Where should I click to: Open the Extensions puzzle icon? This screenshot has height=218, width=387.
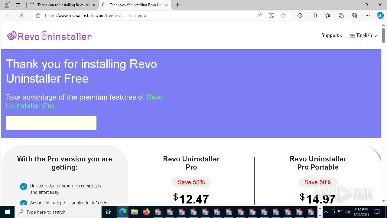(300, 15)
